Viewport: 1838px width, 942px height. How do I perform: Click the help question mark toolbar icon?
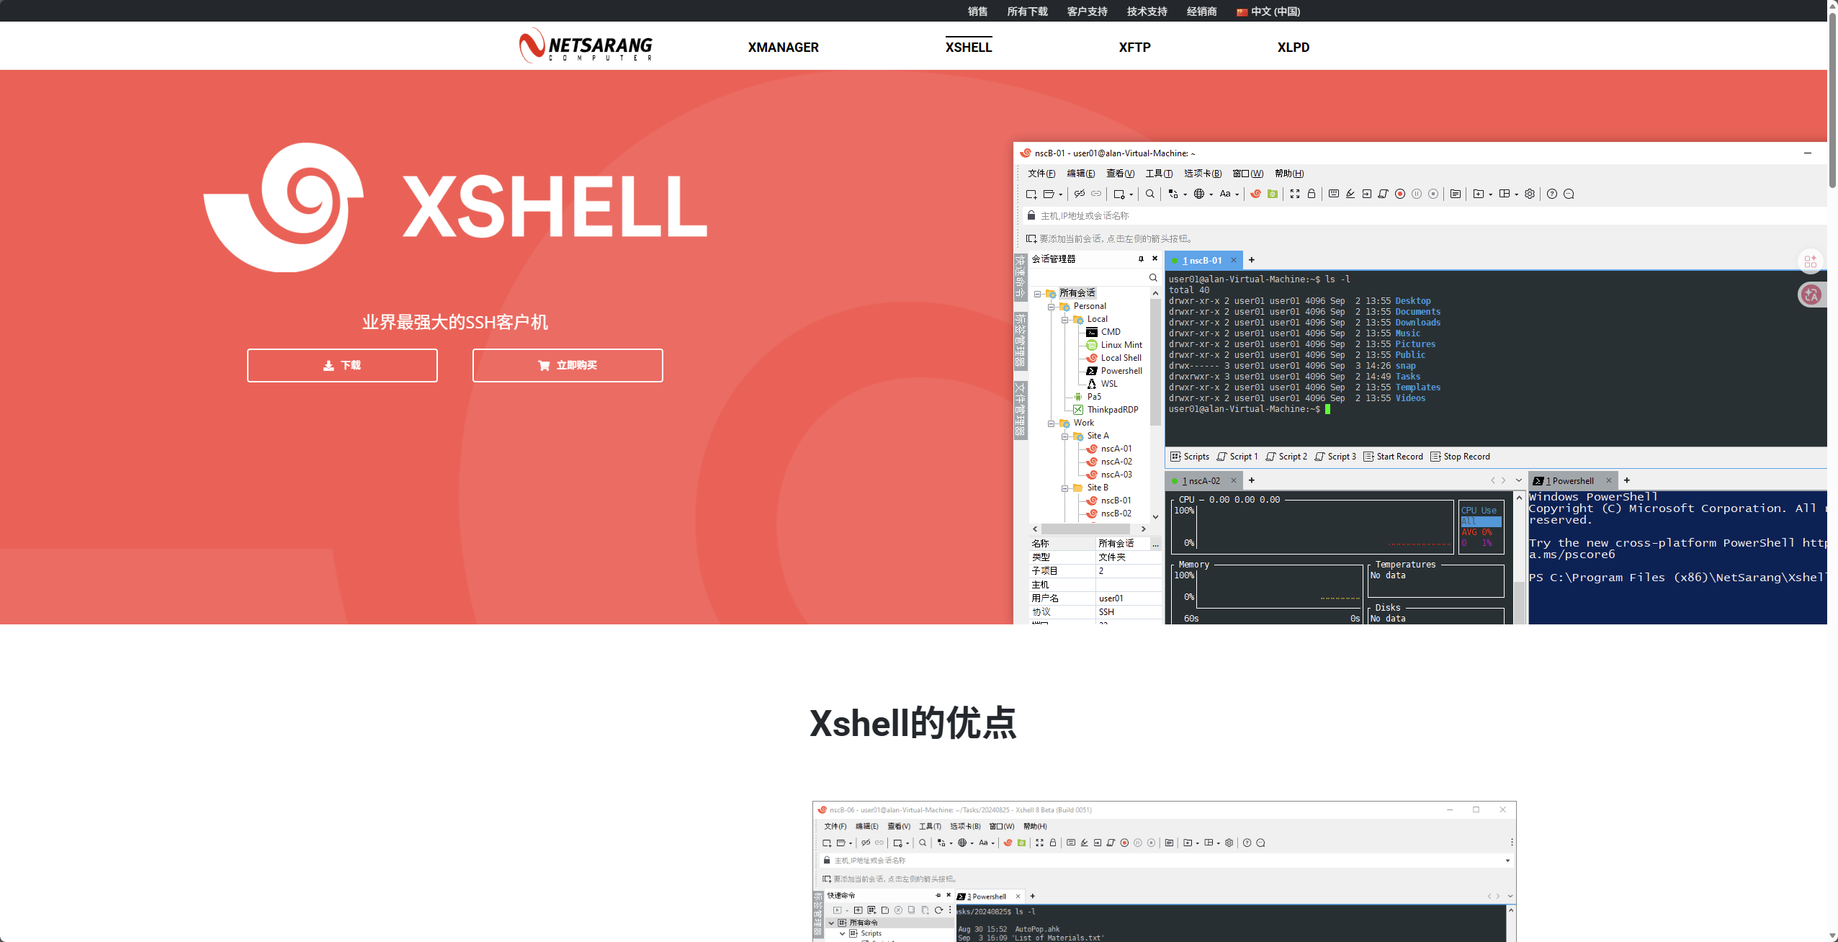(1552, 194)
